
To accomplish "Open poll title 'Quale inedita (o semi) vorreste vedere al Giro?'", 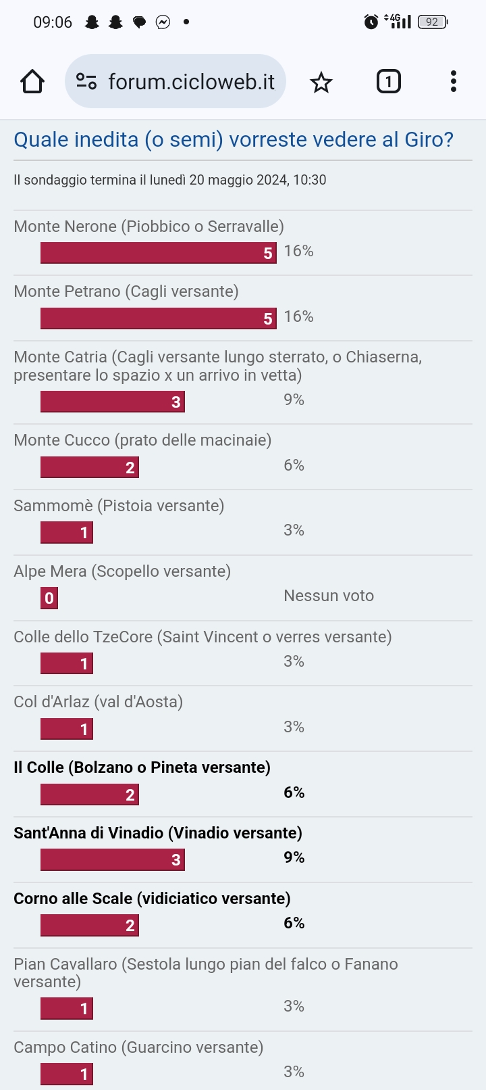I will coord(234,140).
